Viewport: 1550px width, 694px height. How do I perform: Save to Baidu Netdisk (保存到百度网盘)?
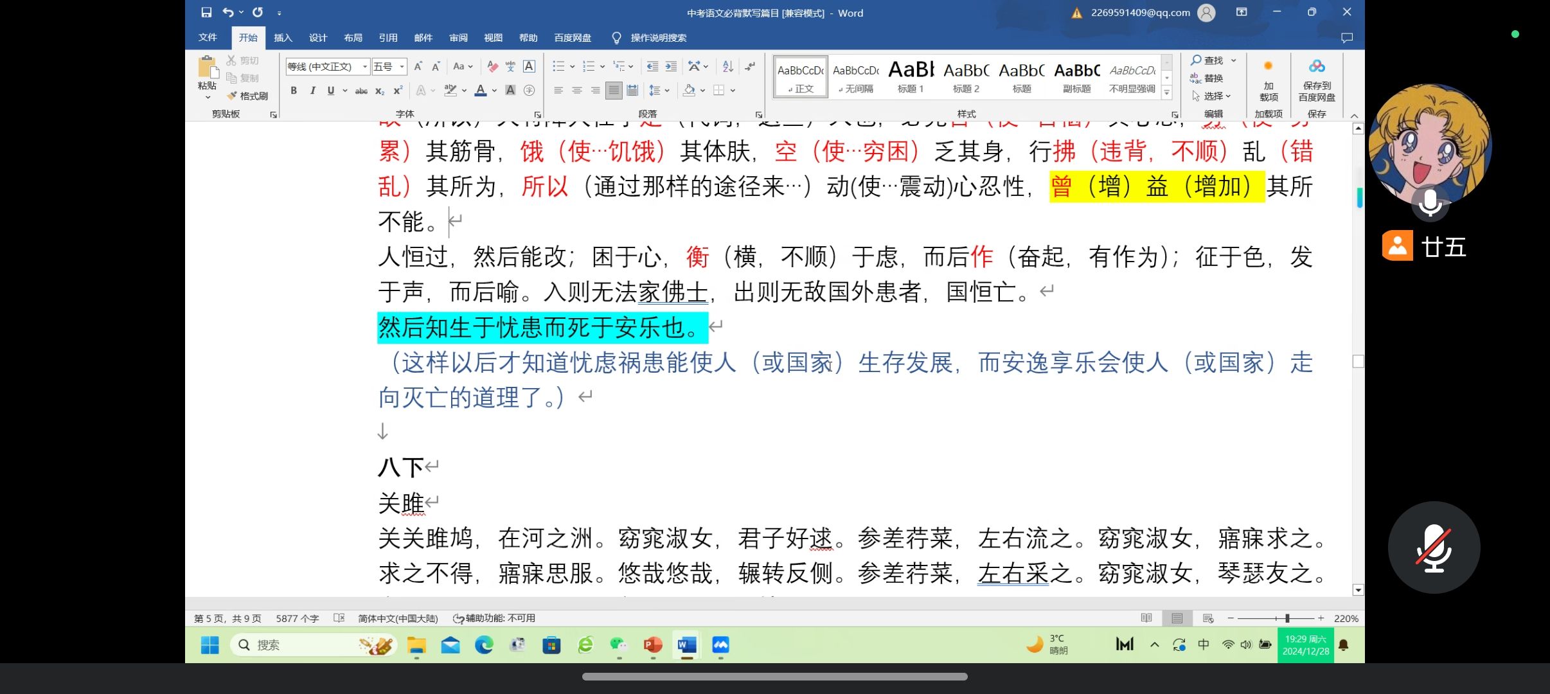[x=1316, y=79]
